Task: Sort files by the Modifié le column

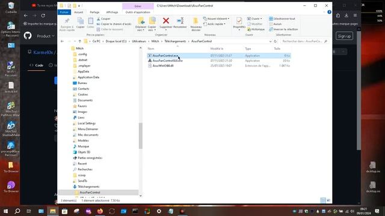Action: [x=217, y=49]
